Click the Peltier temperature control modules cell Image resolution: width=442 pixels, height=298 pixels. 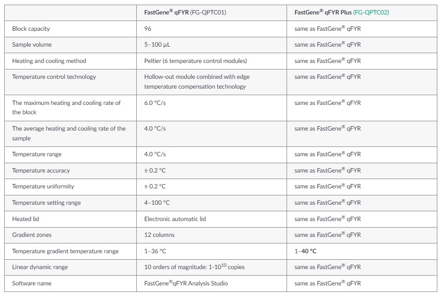point(195,61)
